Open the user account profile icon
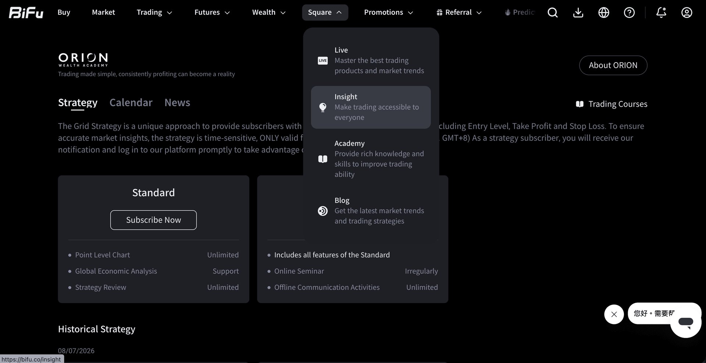 pyautogui.click(x=687, y=13)
